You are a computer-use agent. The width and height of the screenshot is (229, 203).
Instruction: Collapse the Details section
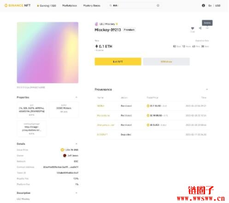76,144
